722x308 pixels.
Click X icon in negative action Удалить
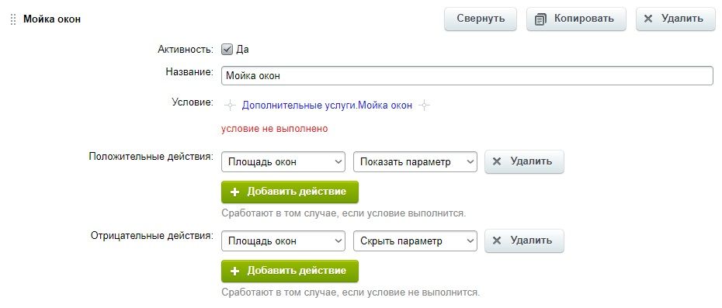497,241
